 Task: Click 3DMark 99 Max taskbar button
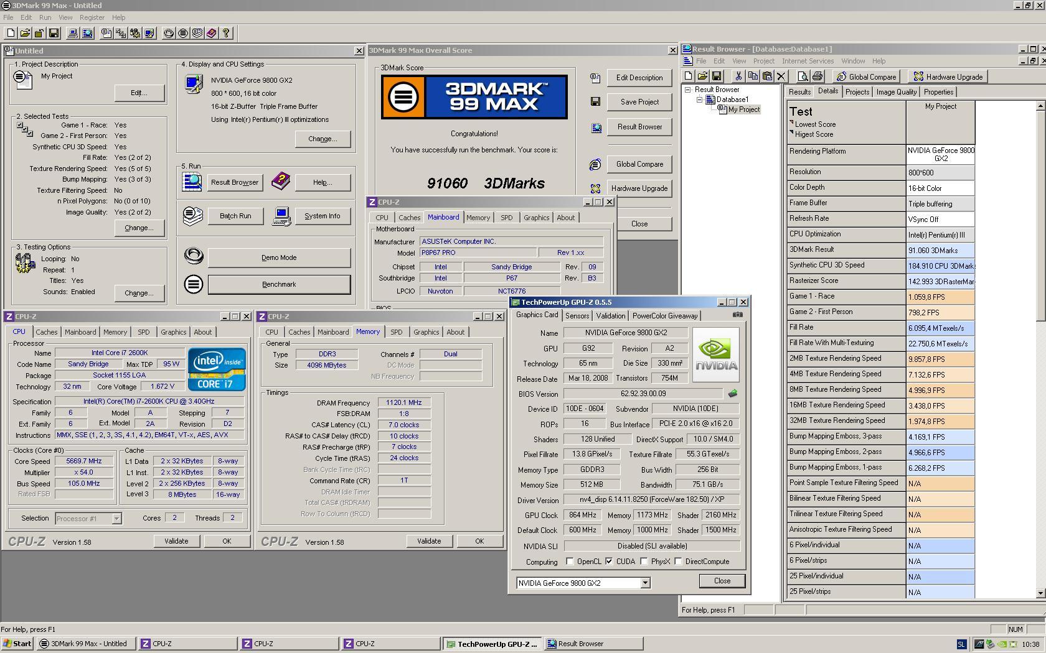[86, 644]
